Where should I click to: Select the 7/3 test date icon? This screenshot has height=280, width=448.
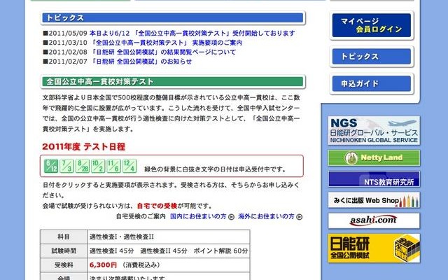[66, 166]
